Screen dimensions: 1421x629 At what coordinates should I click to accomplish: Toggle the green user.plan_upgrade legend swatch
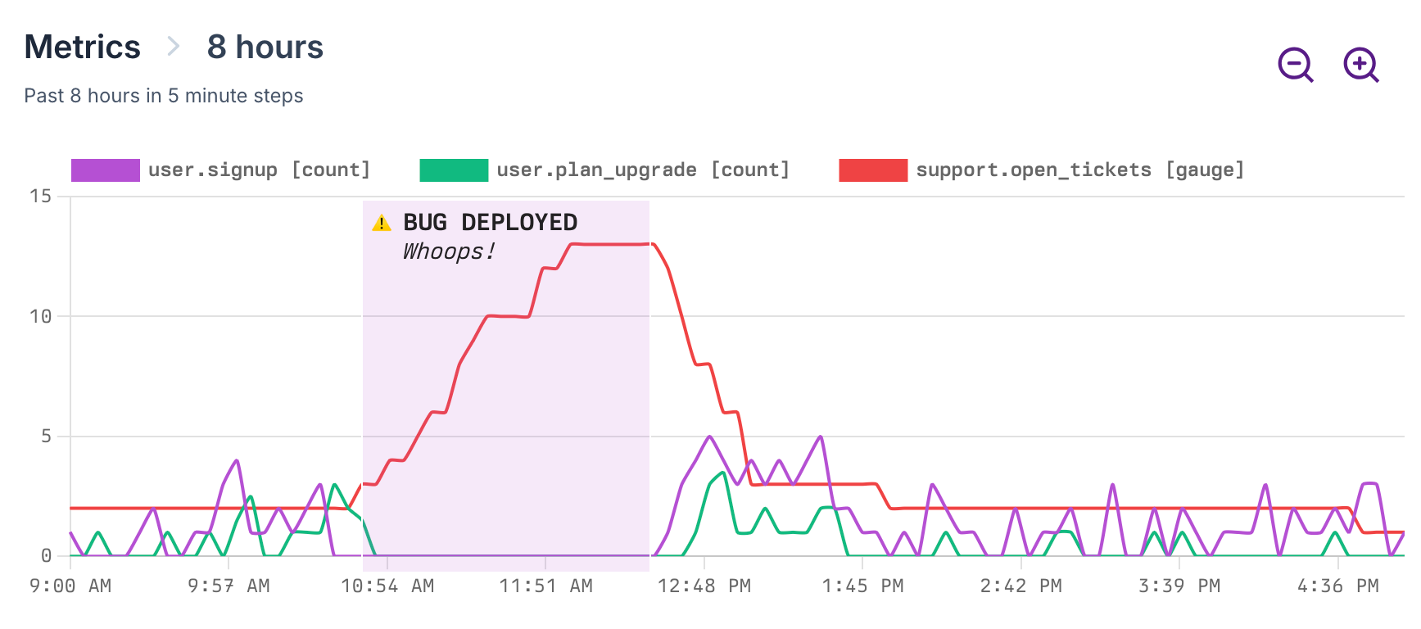pos(454,170)
